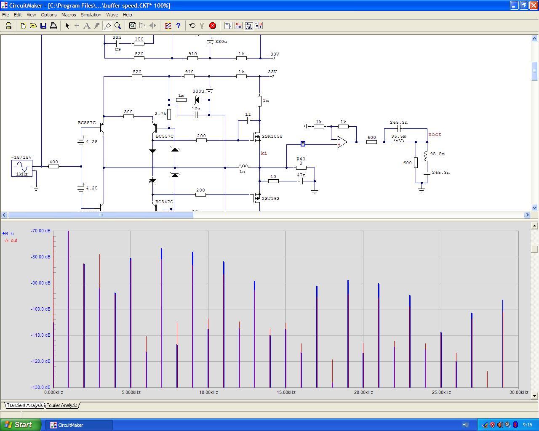The height and width of the screenshot is (431, 539).
Task: Switch to the Fourier Analysis tab
Action: click(x=62, y=405)
